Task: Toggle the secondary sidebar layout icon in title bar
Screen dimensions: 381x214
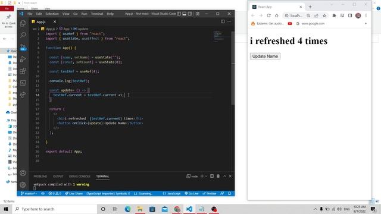Action: point(190,14)
